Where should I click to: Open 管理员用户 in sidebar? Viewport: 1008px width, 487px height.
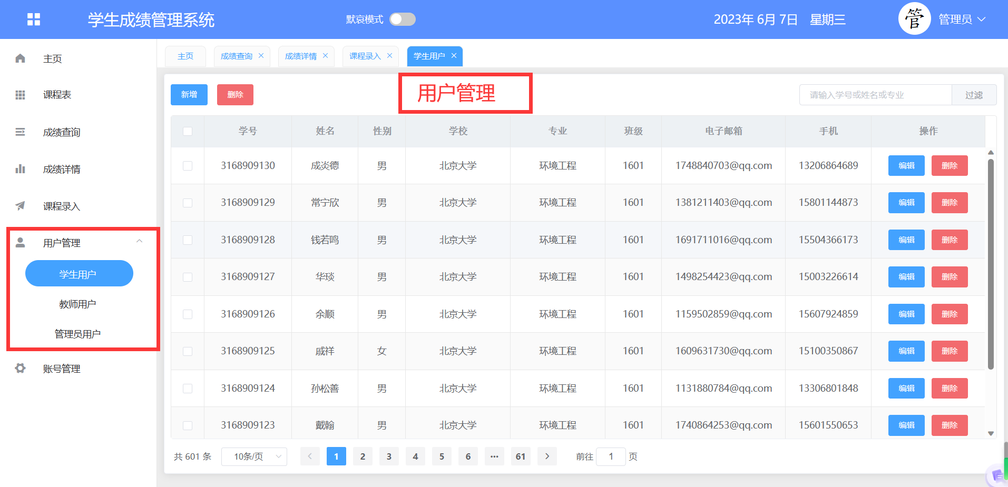tap(77, 334)
